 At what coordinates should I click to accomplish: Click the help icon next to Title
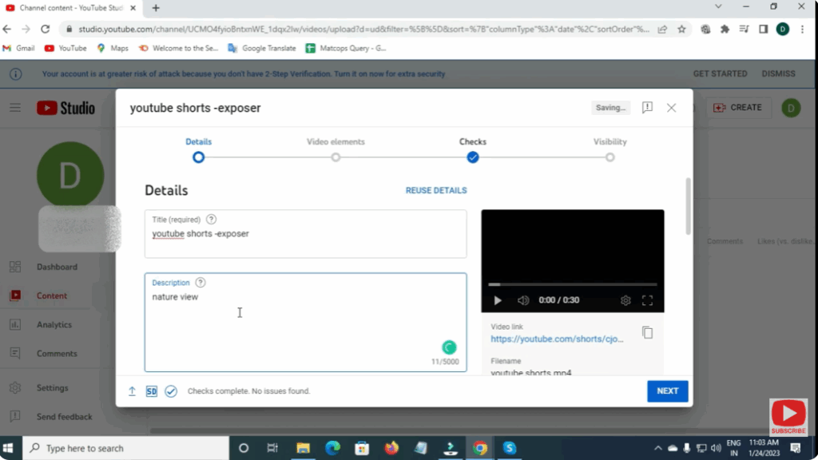coord(211,220)
